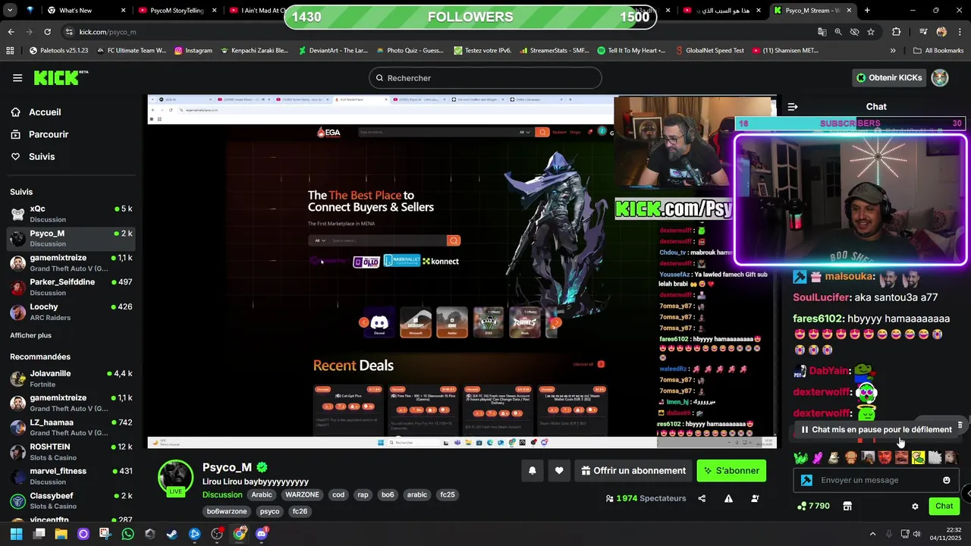
Task: Bookmark this page with the star icon
Action: point(871,32)
